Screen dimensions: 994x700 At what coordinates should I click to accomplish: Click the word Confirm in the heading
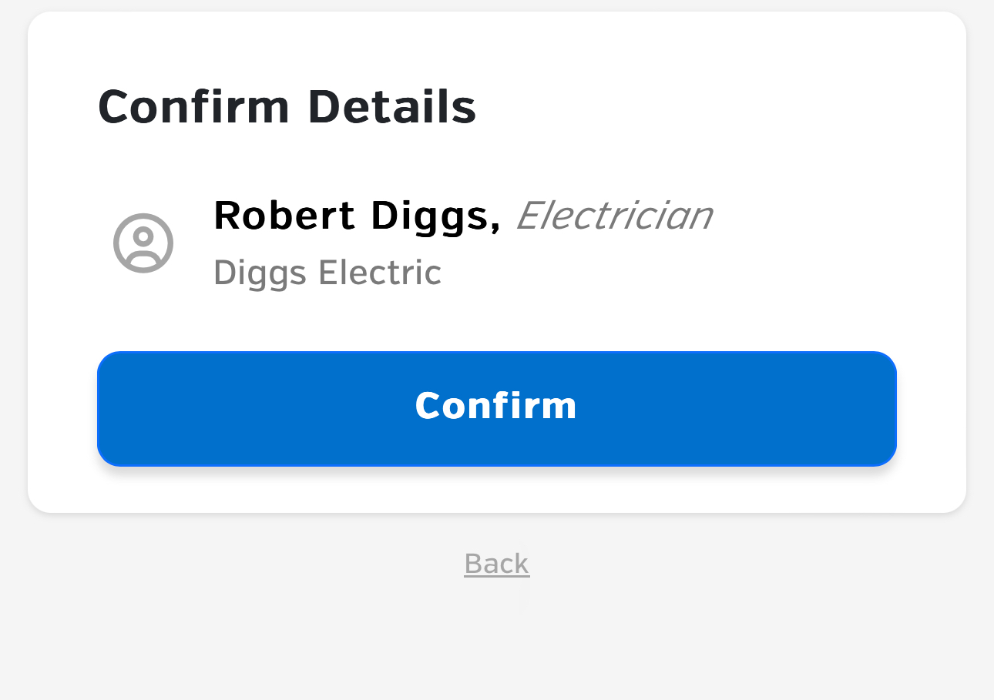194,107
